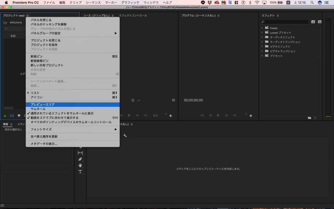Open Info panel menu icon
The image size is (334, 209).
[x=11, y=124]
